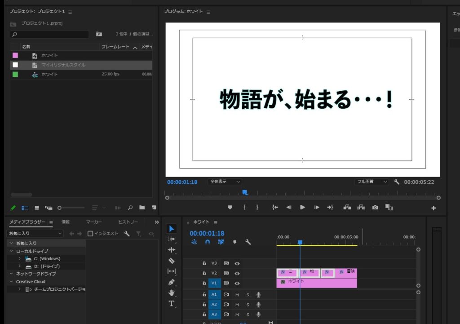
Task: Expand the C: (Windows) drive
Action: (19, 259)
